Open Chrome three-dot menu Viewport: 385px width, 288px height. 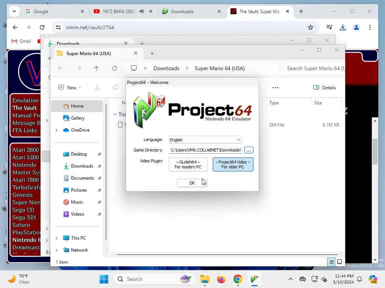point(370,27)
